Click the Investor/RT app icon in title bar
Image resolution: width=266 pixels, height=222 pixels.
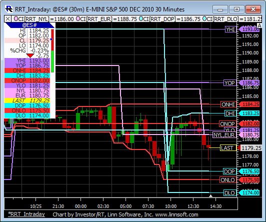[9, 9]
